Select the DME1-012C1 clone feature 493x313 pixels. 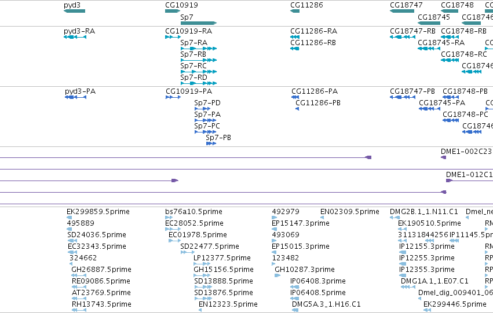(x=469, y=181)
